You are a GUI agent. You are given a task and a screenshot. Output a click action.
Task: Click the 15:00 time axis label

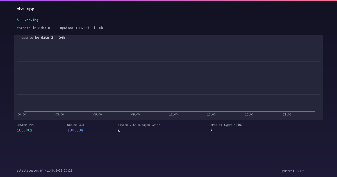point(211,114)
